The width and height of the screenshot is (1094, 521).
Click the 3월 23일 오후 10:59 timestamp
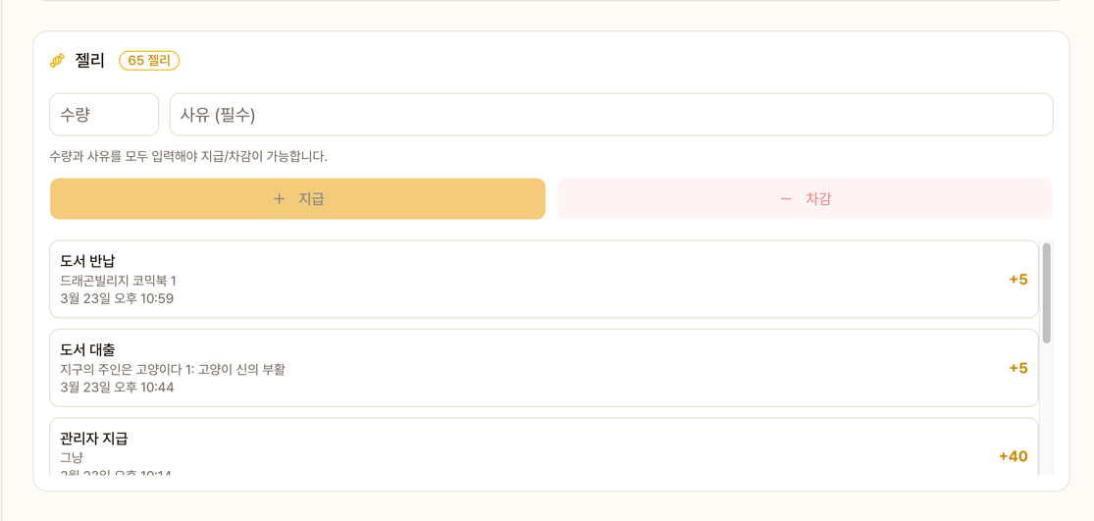[x=117, y=298]
